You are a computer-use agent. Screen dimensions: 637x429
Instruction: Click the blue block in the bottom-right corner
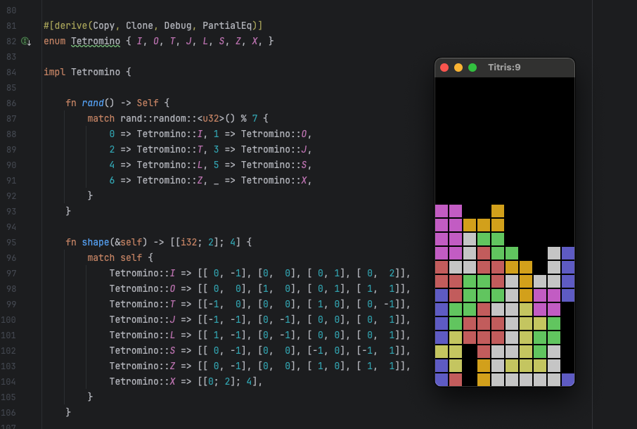(568, 380)
